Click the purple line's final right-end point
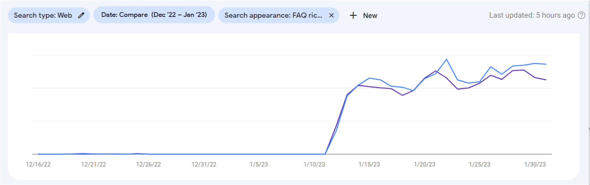 click(546, 80)
